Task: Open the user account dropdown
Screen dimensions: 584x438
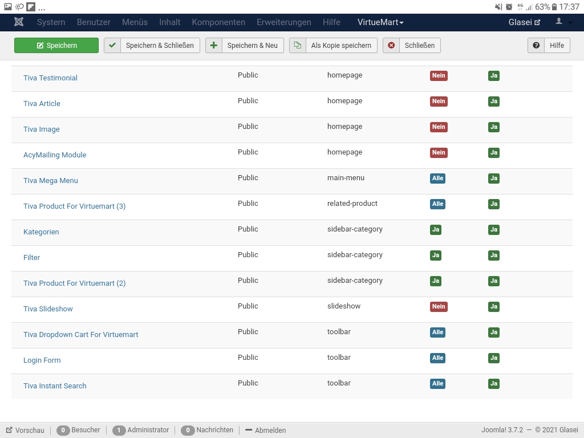Action: coord(563,22)
